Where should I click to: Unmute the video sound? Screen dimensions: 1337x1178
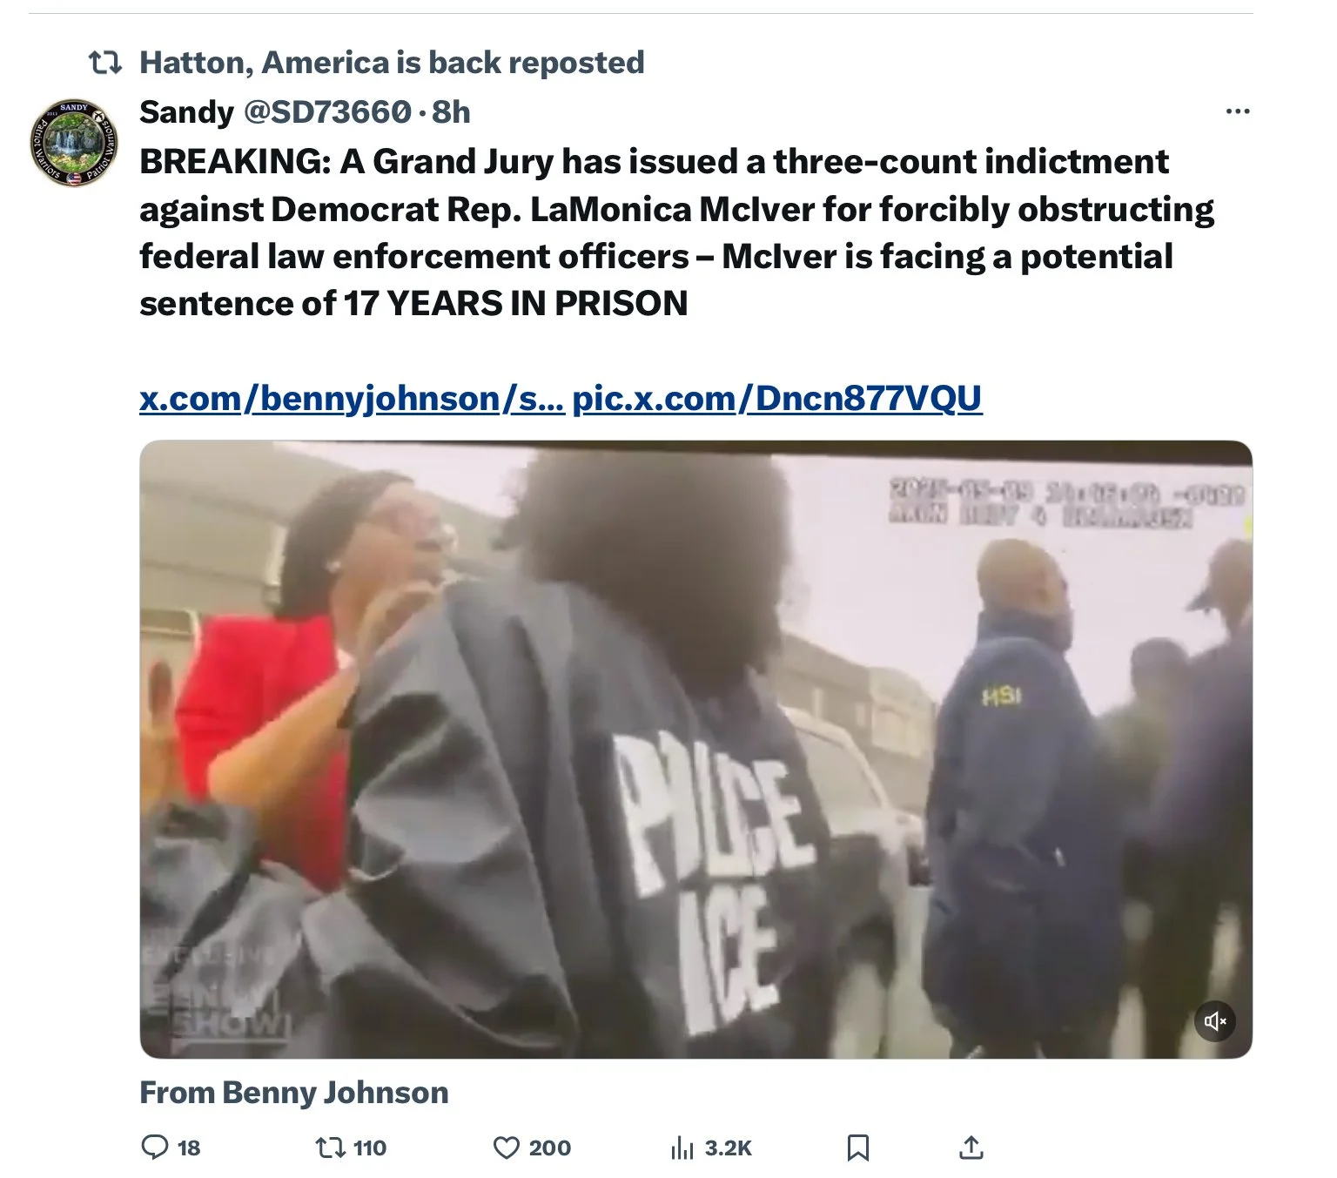click(1215, 1020)
